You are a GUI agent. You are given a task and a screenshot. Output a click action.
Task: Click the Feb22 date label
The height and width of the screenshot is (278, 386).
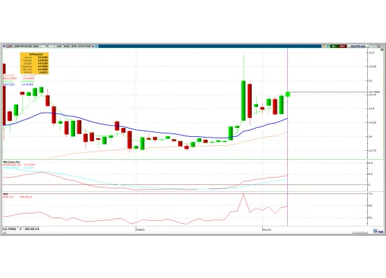140,229
